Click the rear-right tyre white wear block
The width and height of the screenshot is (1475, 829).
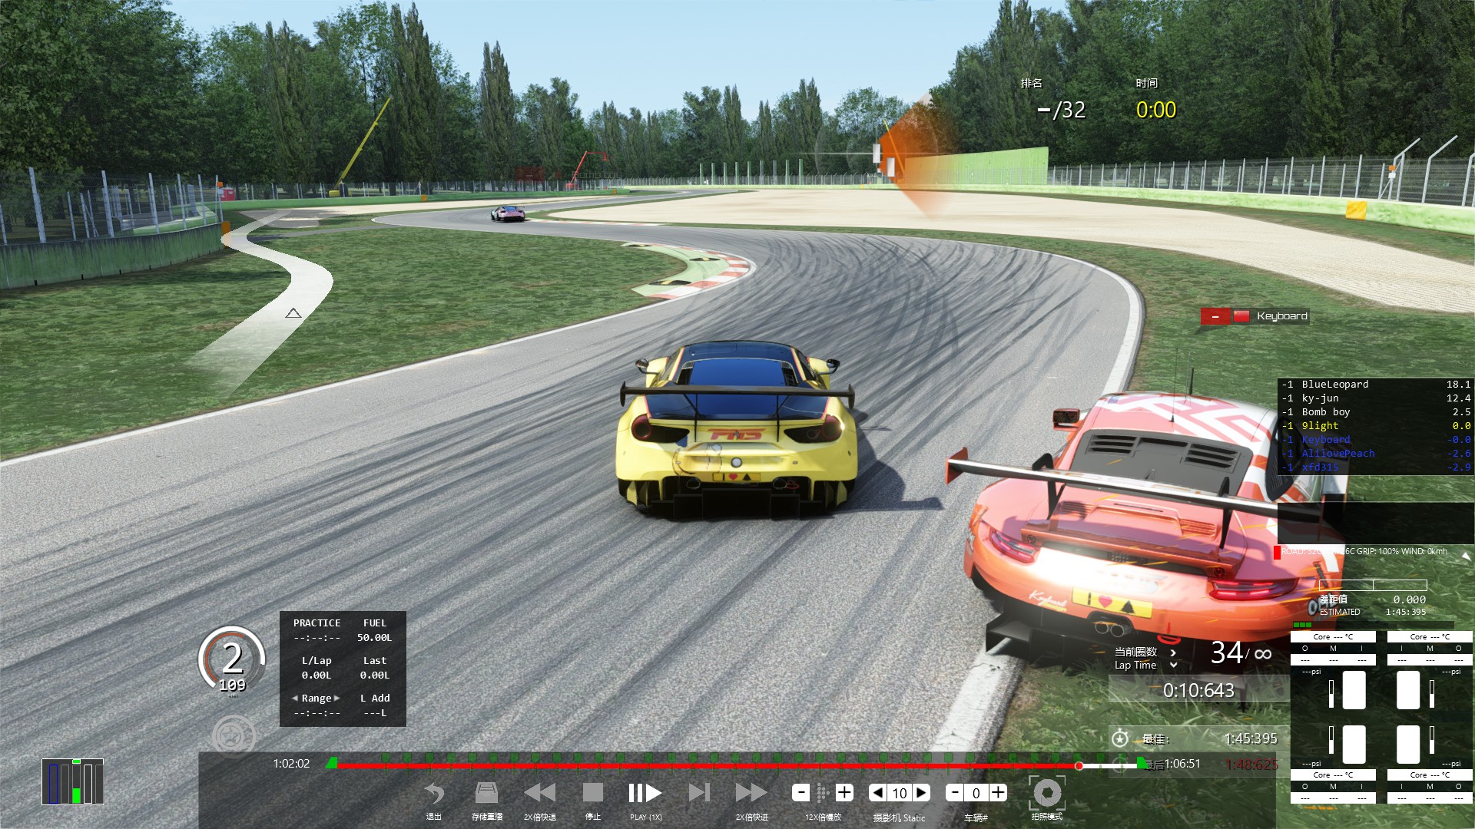pos(1408,744)
